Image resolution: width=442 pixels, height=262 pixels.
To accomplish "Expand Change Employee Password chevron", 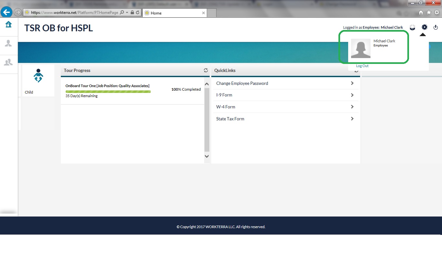I will [352, 83].
